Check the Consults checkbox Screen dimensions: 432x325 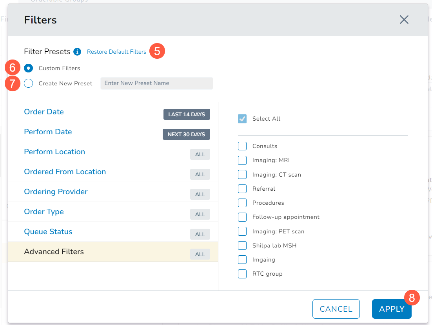pyautogui.click(x=242, y=146)
